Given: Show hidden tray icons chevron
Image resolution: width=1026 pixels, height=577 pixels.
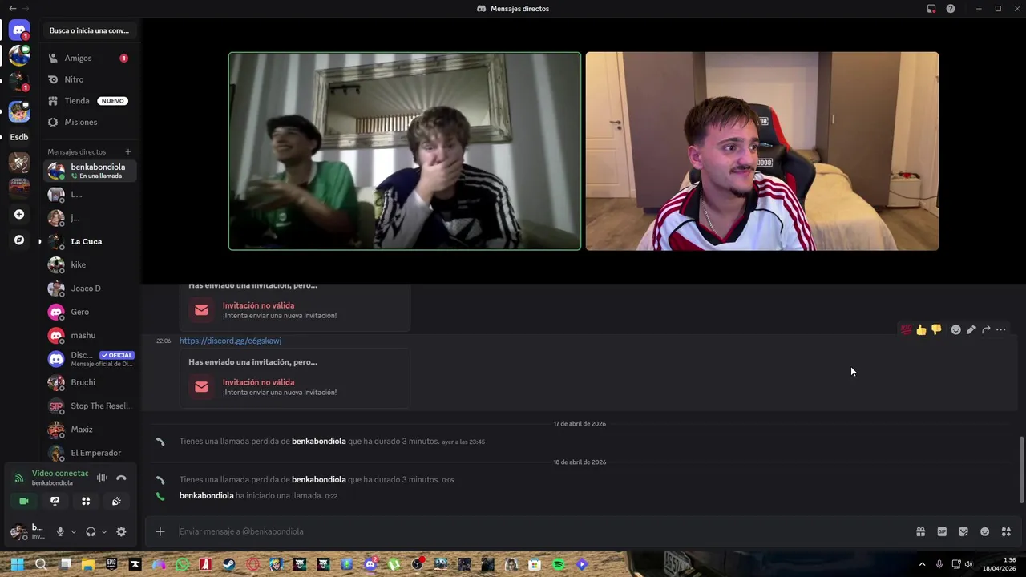Looking at the screenshot, I should click(922, 564).
